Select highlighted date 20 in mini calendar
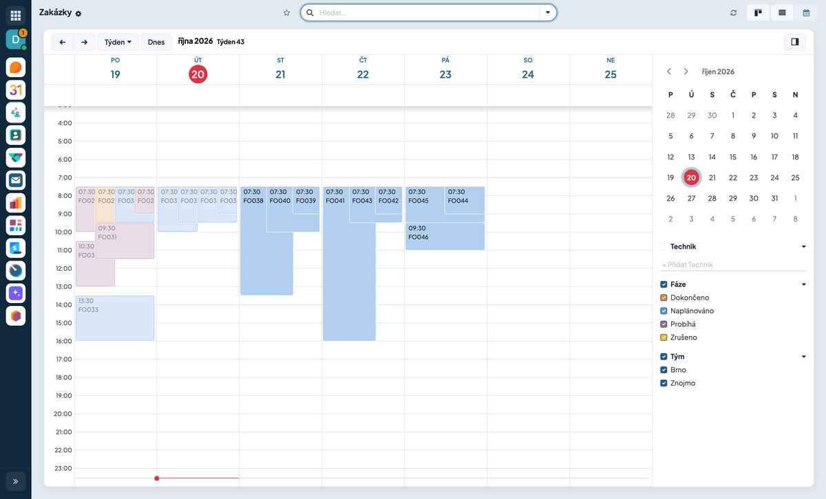826x499 pixels. pyautogui.click(x=691, y=177)
